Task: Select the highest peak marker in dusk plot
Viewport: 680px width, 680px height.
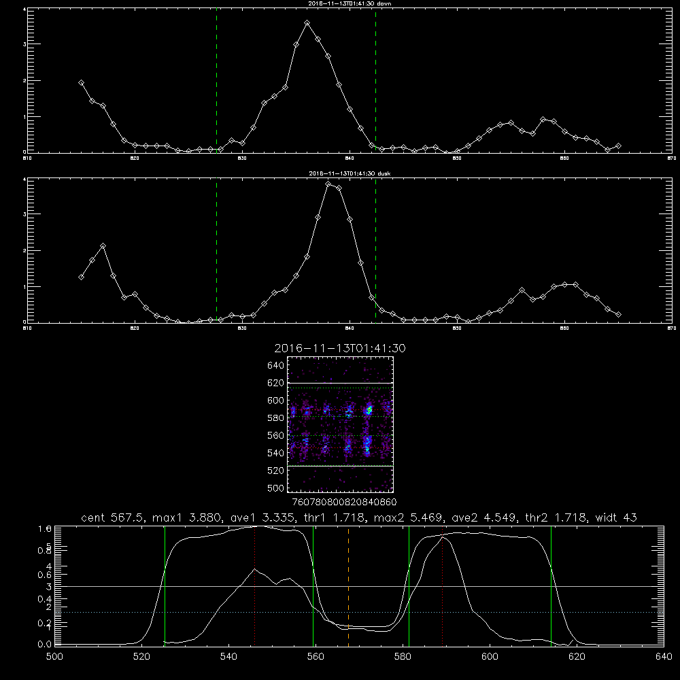Action: click(x=328, y=184)
